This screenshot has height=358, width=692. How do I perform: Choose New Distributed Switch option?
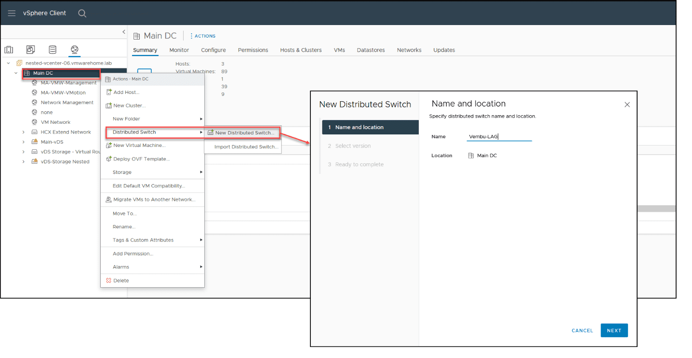coord(242,133)
